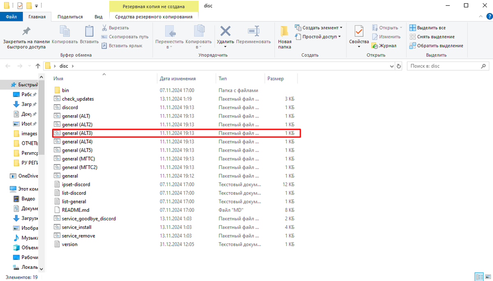Click Вырезать scissors icon
This screenshot has height=281, width=493.
click(105, 27)
